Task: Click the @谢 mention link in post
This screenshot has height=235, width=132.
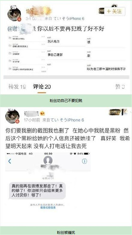Action: point(19,28)
